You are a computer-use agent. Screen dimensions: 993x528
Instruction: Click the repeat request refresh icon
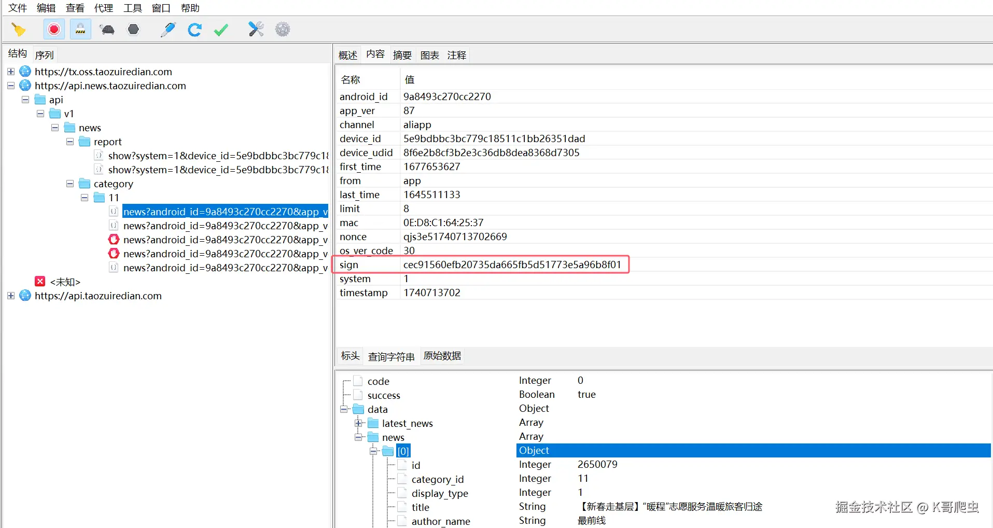[x=194, y=30]
